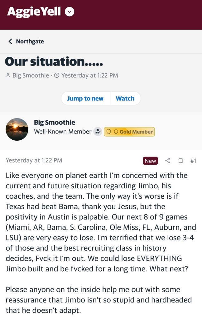Go back using the left chevron arrow
The image size is (202, 319).
[10, 41]
